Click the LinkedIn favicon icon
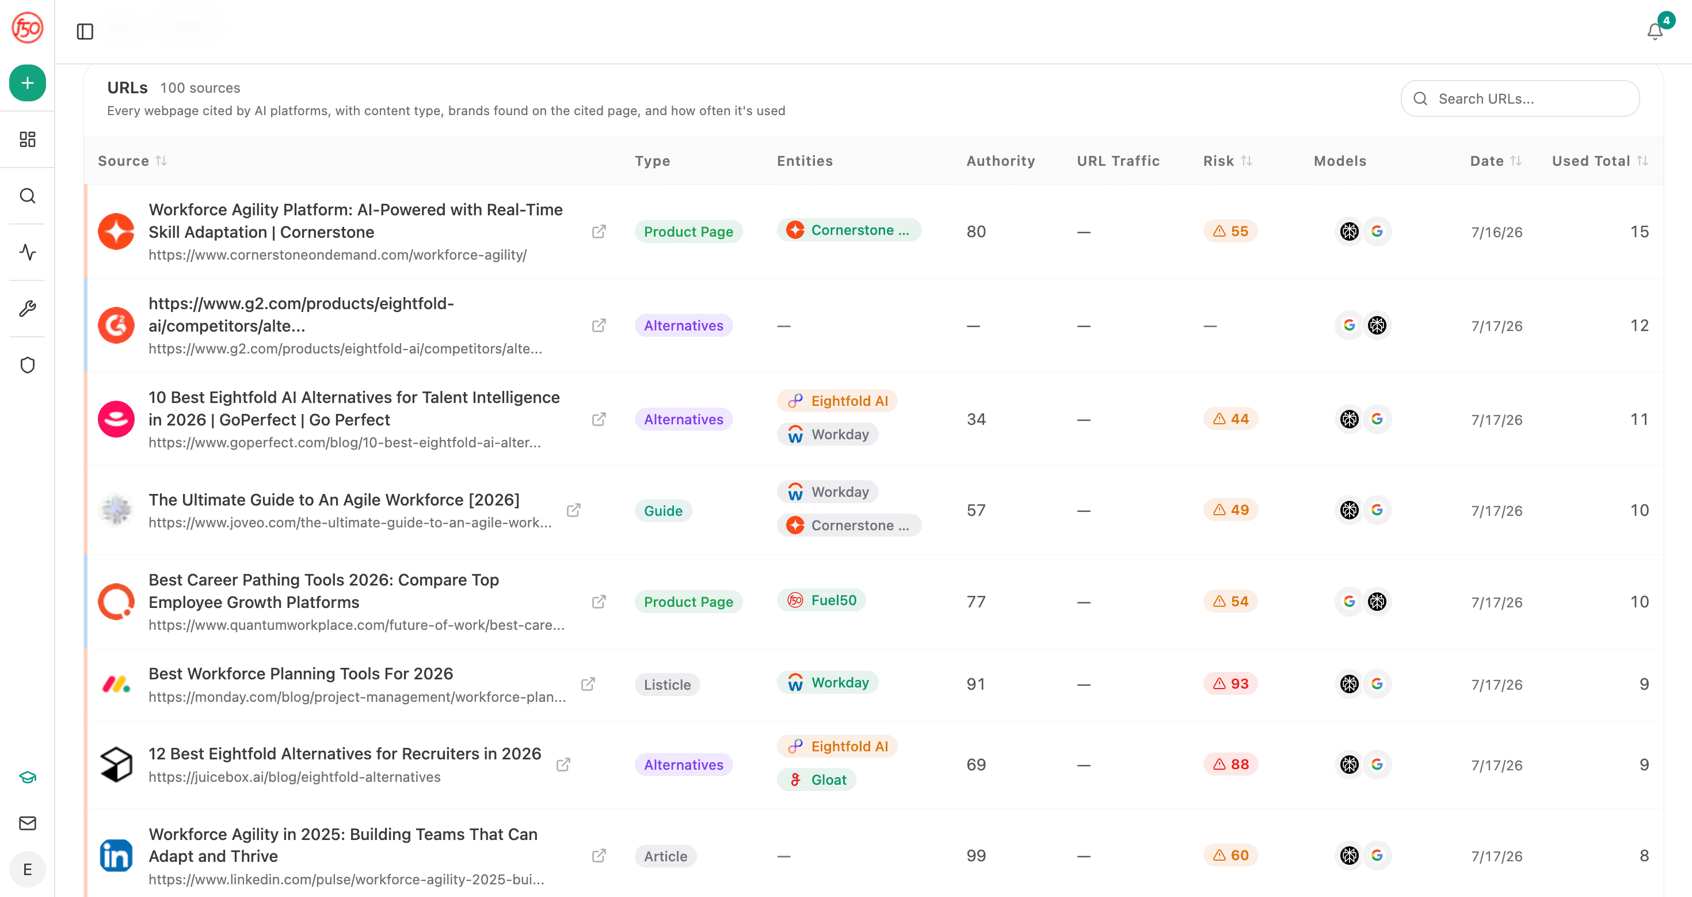The width and height of the screenshot is (1692, 897). [x=116, y=856]
